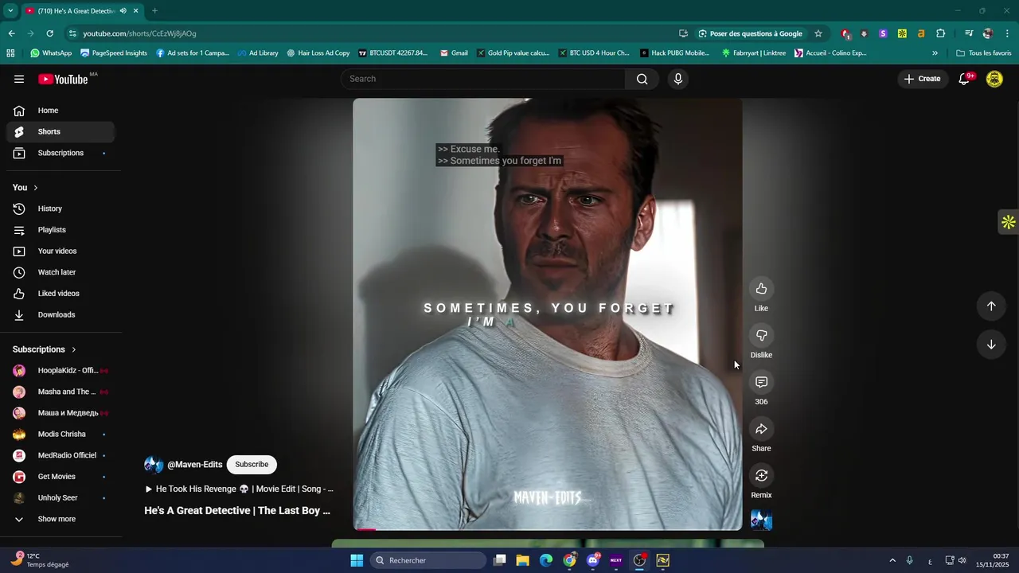Click the orange 'a' extension icon

coord(921,33)
